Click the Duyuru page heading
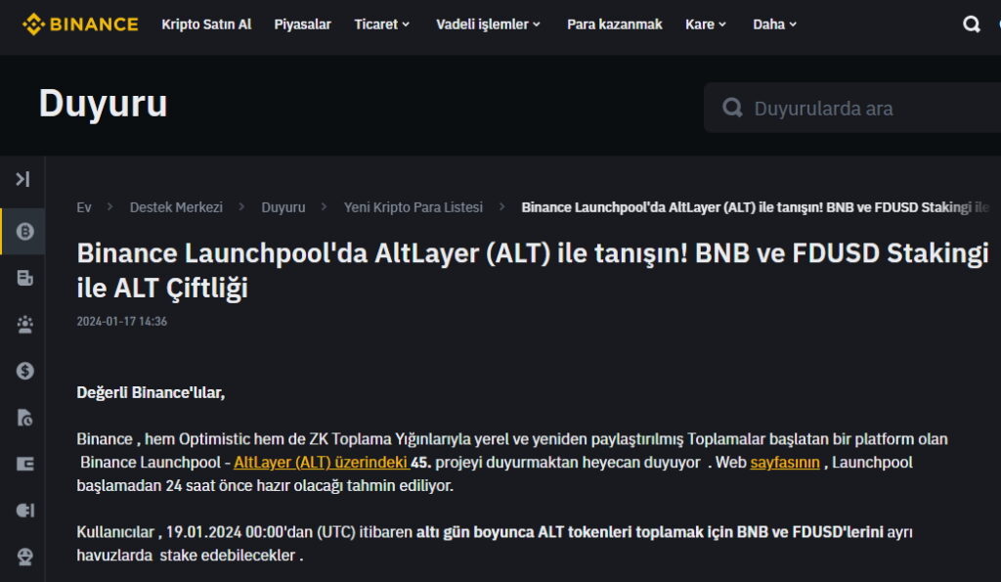Viewport: 1001px width, 582px height. tap(103, 103)
